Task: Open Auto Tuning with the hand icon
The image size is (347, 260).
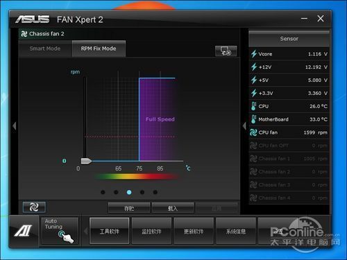Action: coord(60,231)
